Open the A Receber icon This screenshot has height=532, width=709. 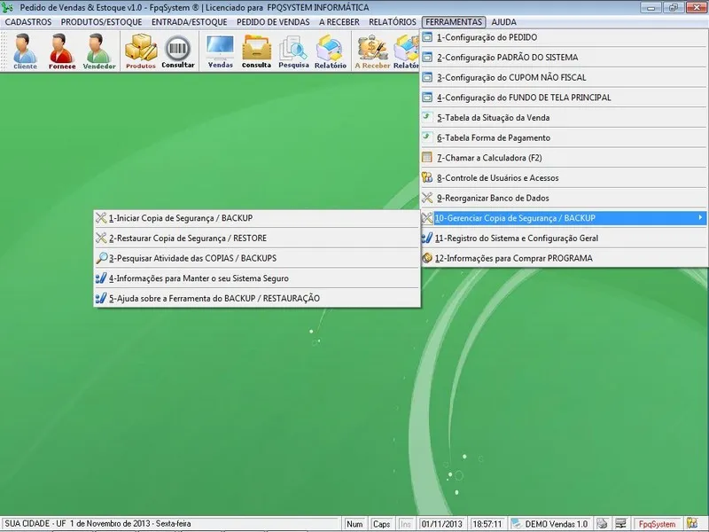[372, 51]
